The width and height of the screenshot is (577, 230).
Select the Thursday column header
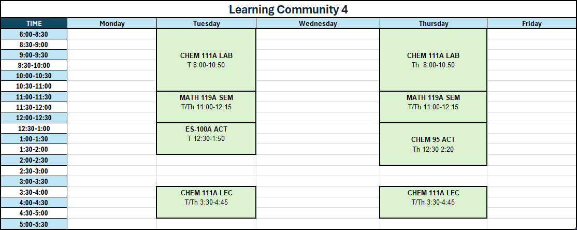click(434, 23)
